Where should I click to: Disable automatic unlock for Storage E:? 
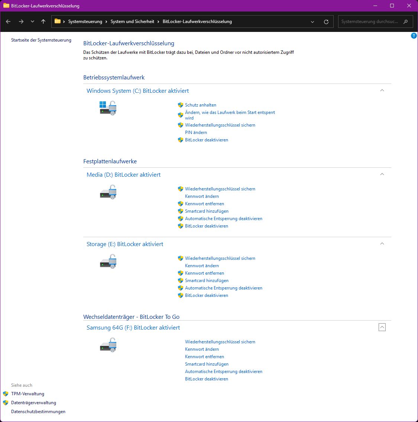point(223,288)
